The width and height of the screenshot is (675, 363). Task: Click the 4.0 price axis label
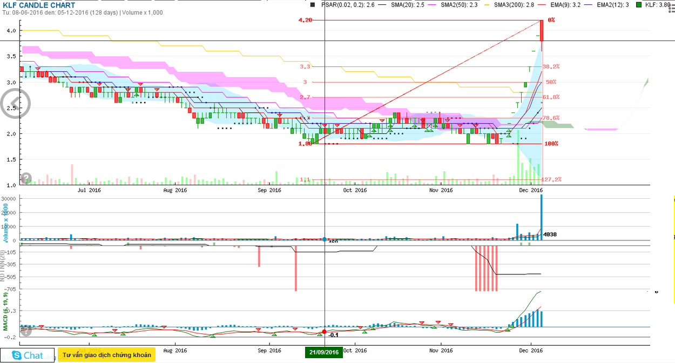[11, 31]
